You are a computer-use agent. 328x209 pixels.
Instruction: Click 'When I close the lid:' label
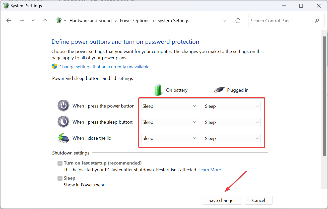pyautogui.click(x=93, y=138)
